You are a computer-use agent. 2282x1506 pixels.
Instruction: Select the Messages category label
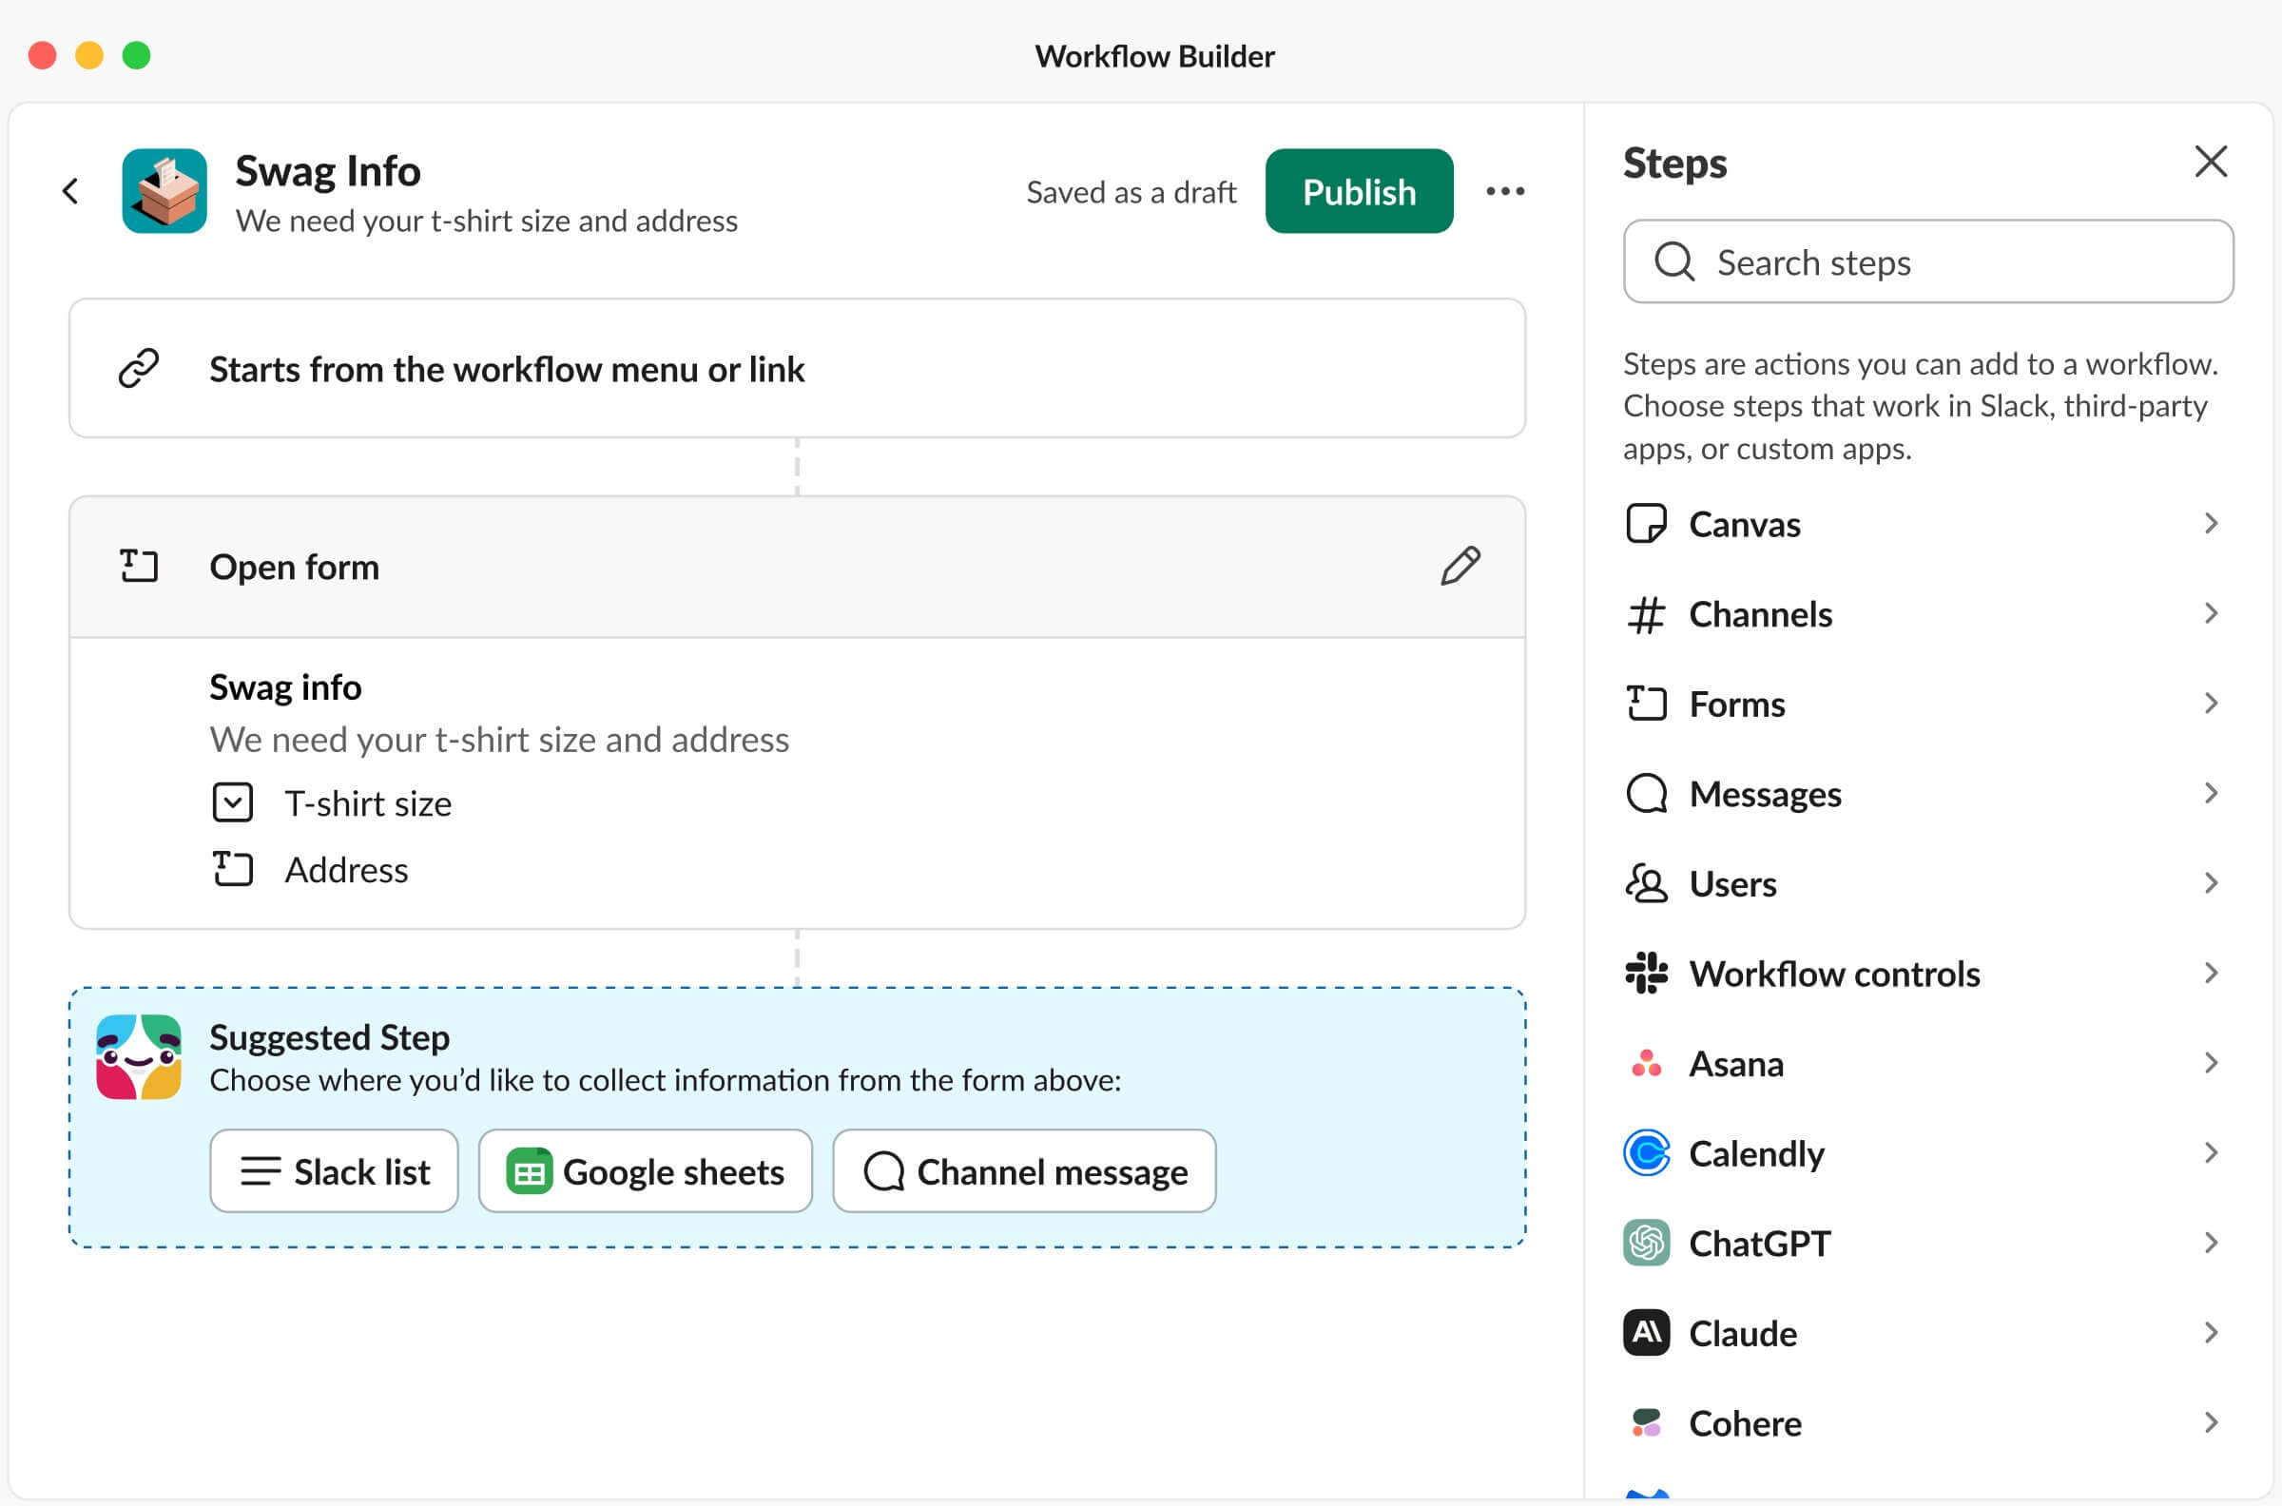1765,794
